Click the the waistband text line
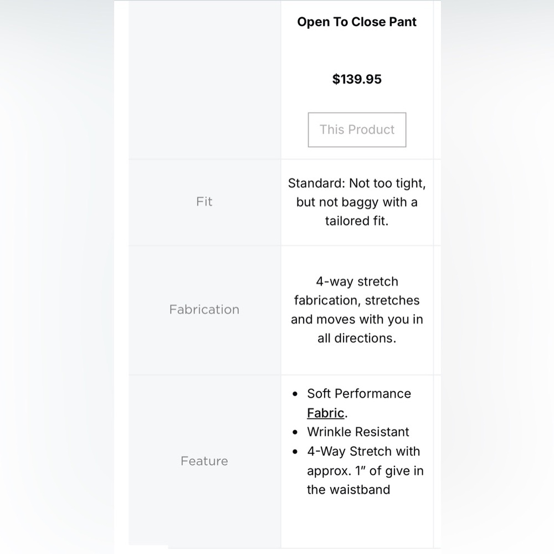Viewport: 554px width, 554px height. pos(348,490)
